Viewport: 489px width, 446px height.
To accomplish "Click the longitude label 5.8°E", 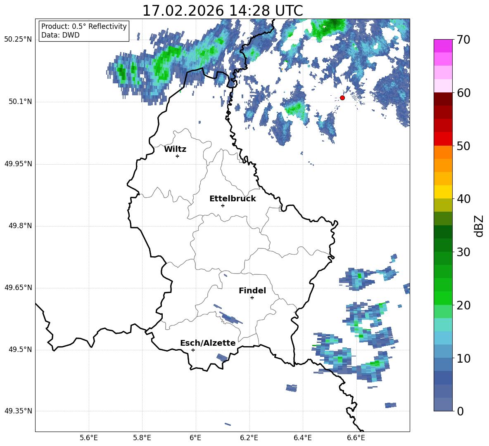I will coord(142,438).
